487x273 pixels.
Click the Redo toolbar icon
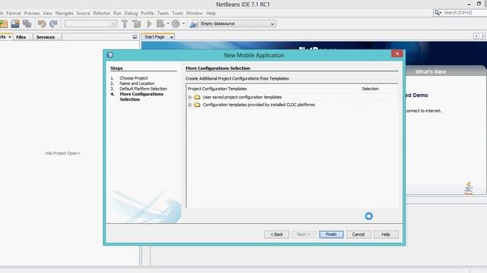pos(53,24)
